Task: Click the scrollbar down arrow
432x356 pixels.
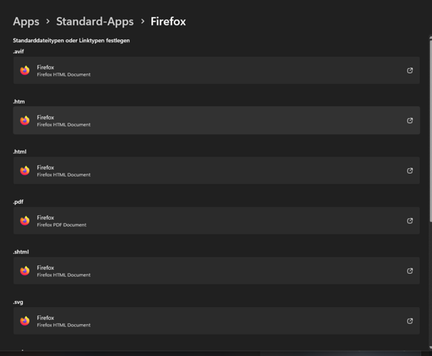Action: coord(431,347)
